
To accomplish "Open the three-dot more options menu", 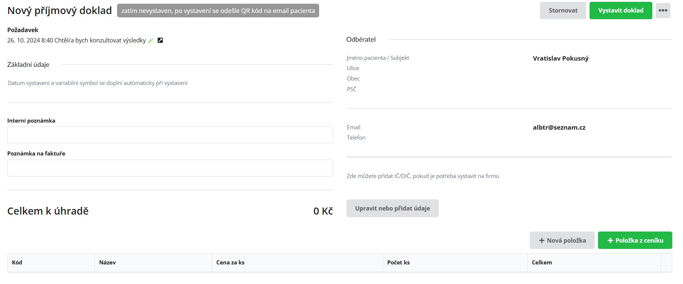I will (x=663, y=10).
